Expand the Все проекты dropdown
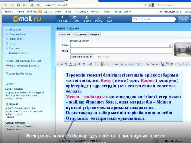This screenshot has width=191, height=143. pyautogui.click(x=123, y=12)
